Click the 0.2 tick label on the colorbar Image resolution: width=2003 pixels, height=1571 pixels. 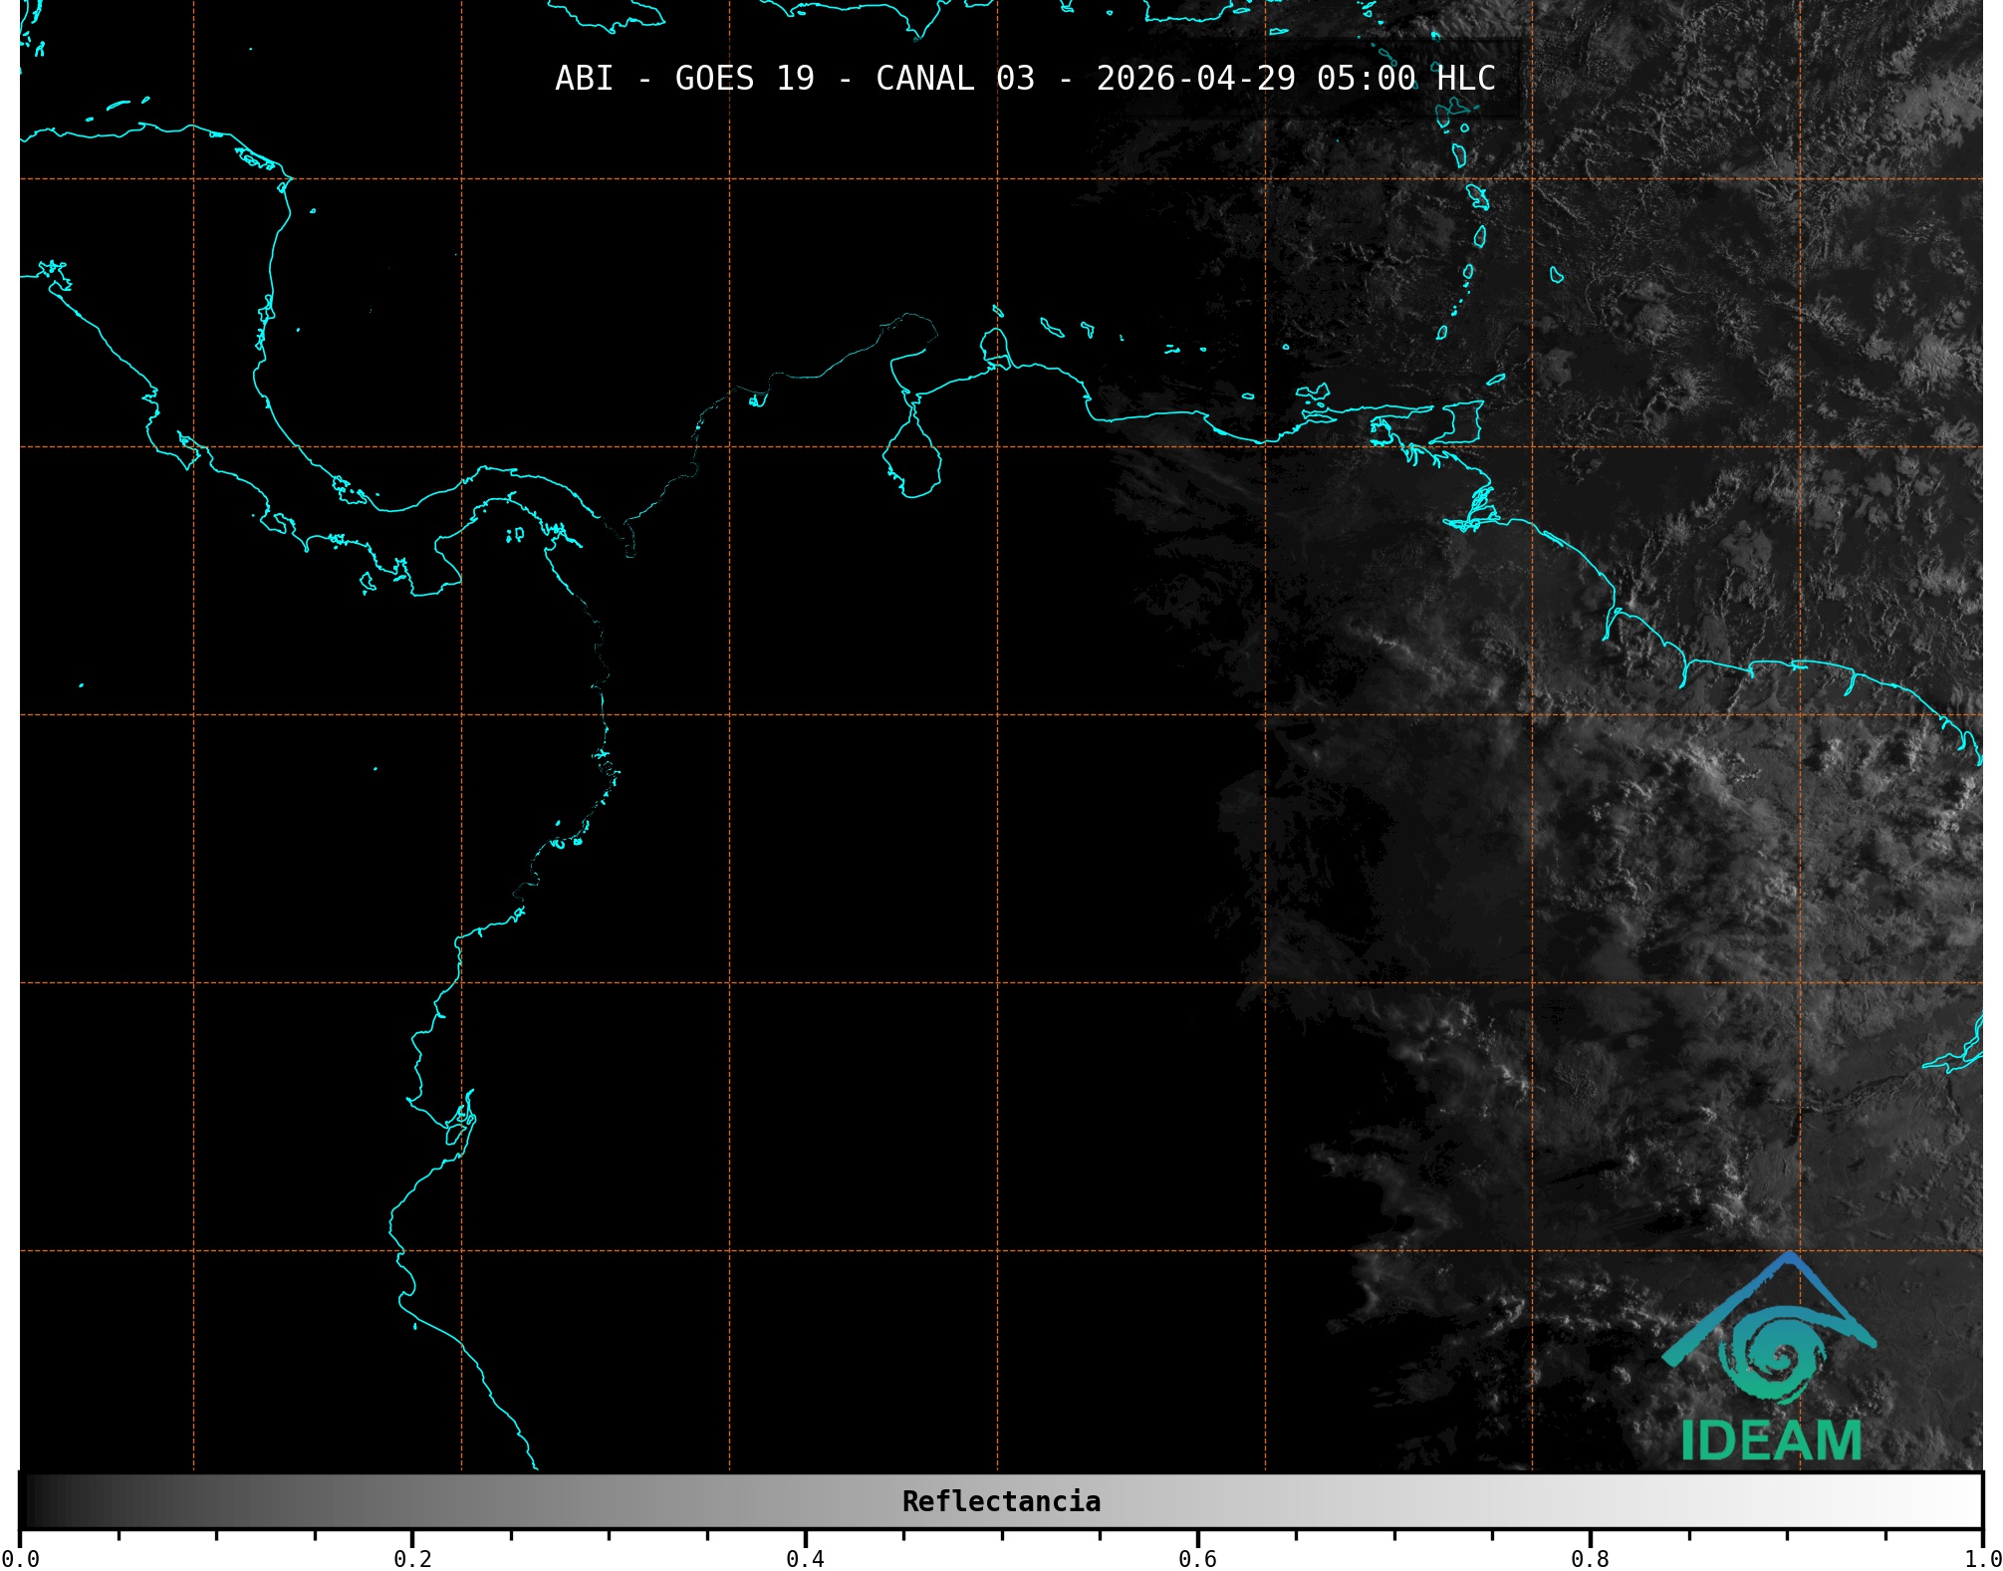tap(412, 1558)
